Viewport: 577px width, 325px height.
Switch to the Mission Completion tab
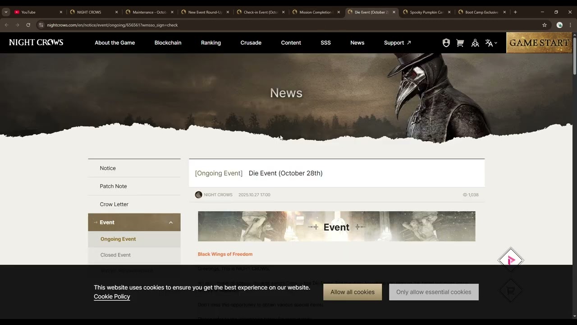click(x=316, y=12)
